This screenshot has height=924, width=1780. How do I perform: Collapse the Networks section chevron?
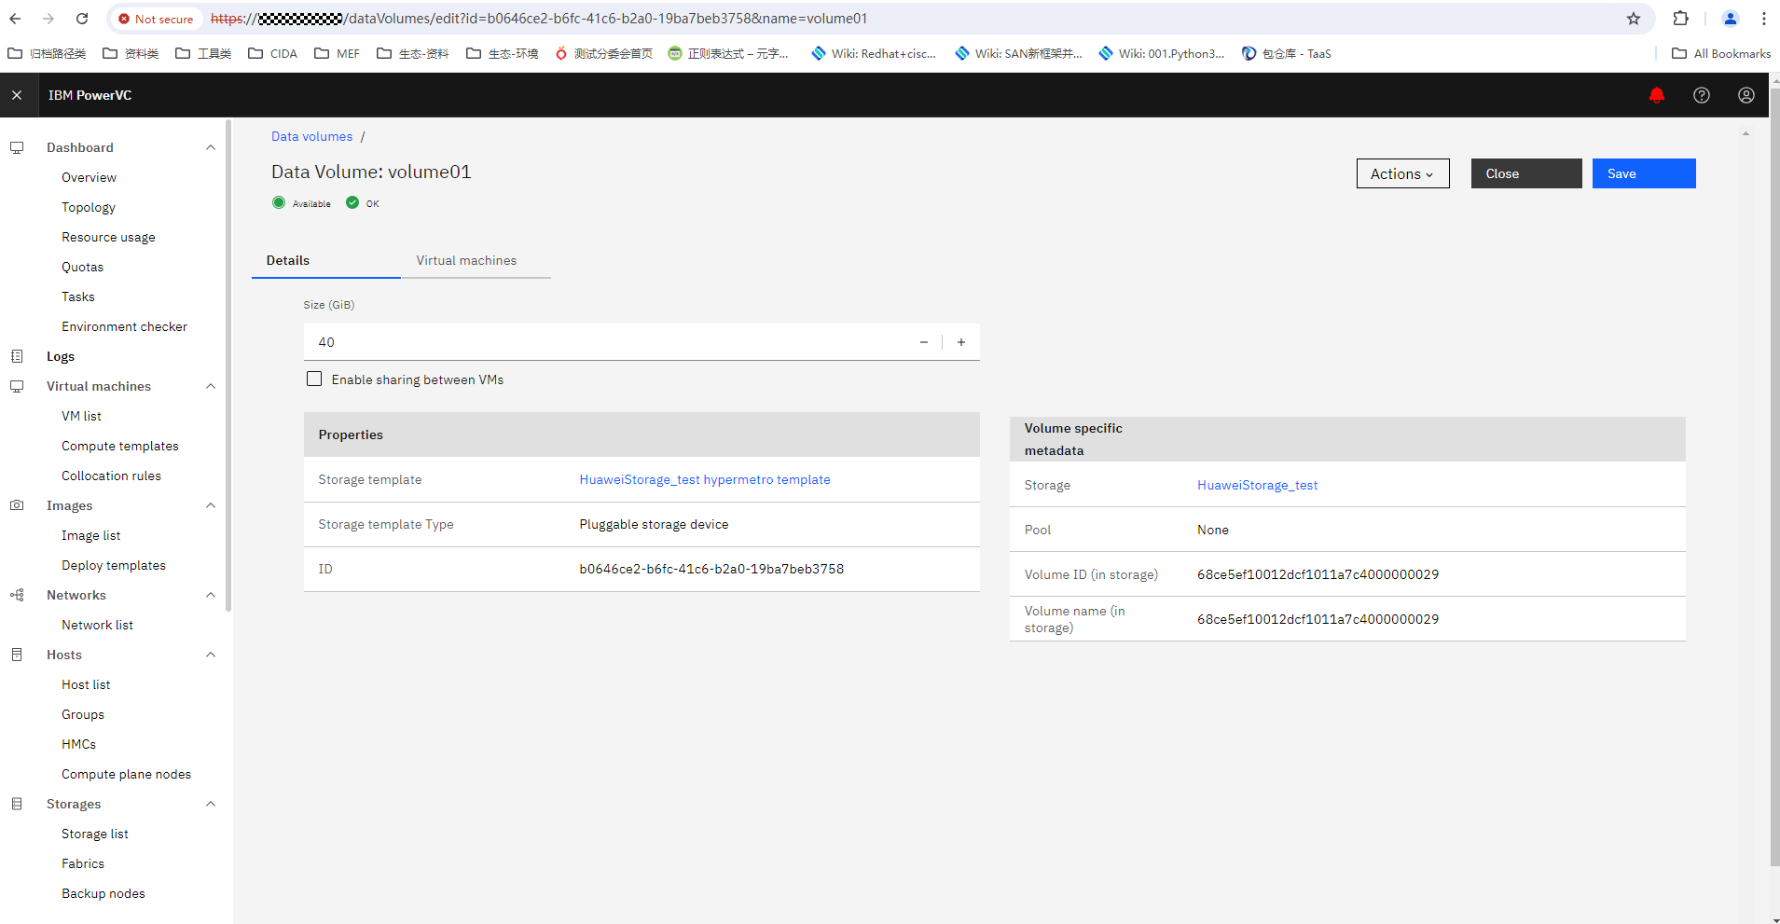pyautogui.click(x=211, y=595)
